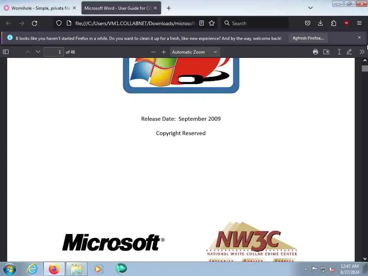Go forward one page in Firefox
Viewport: 368px width, 276px height.
[x=22, y=23]
